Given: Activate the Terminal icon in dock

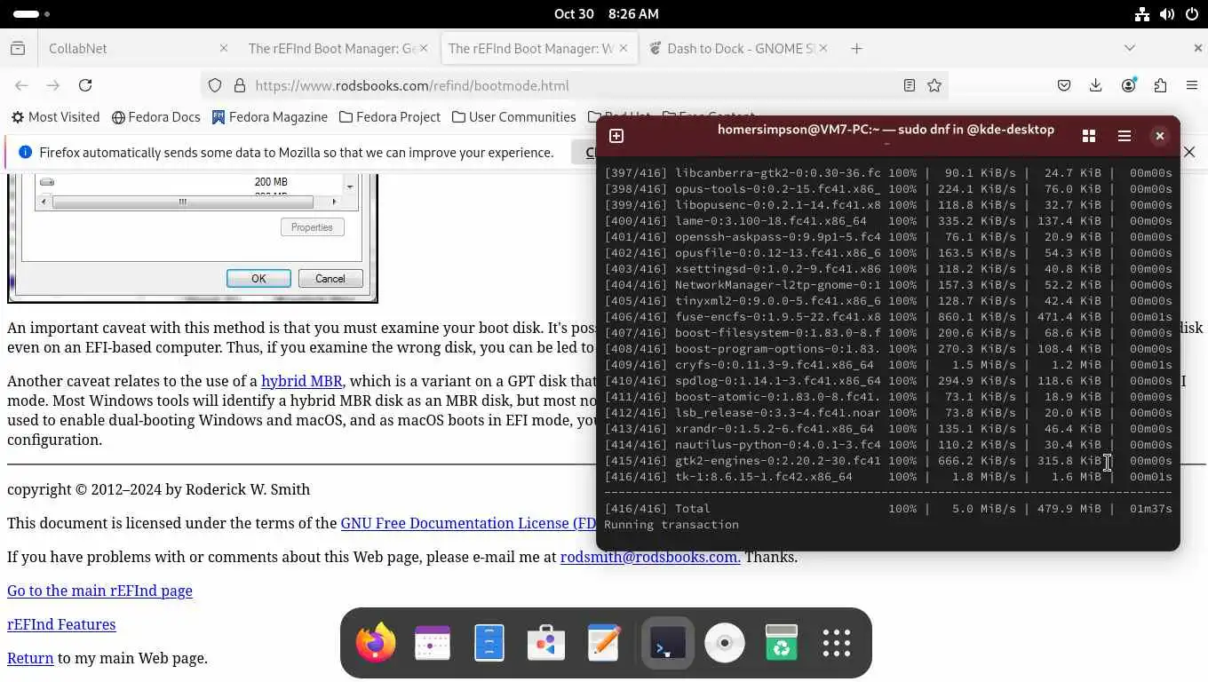Looking at the screenshot, I should click(x=668, y=643).
